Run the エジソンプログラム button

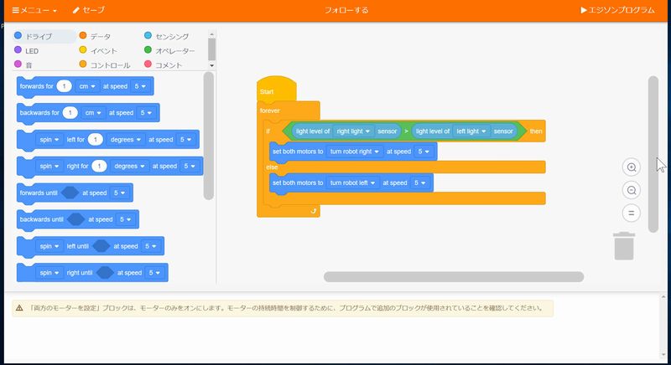click(x=618, y=10)
